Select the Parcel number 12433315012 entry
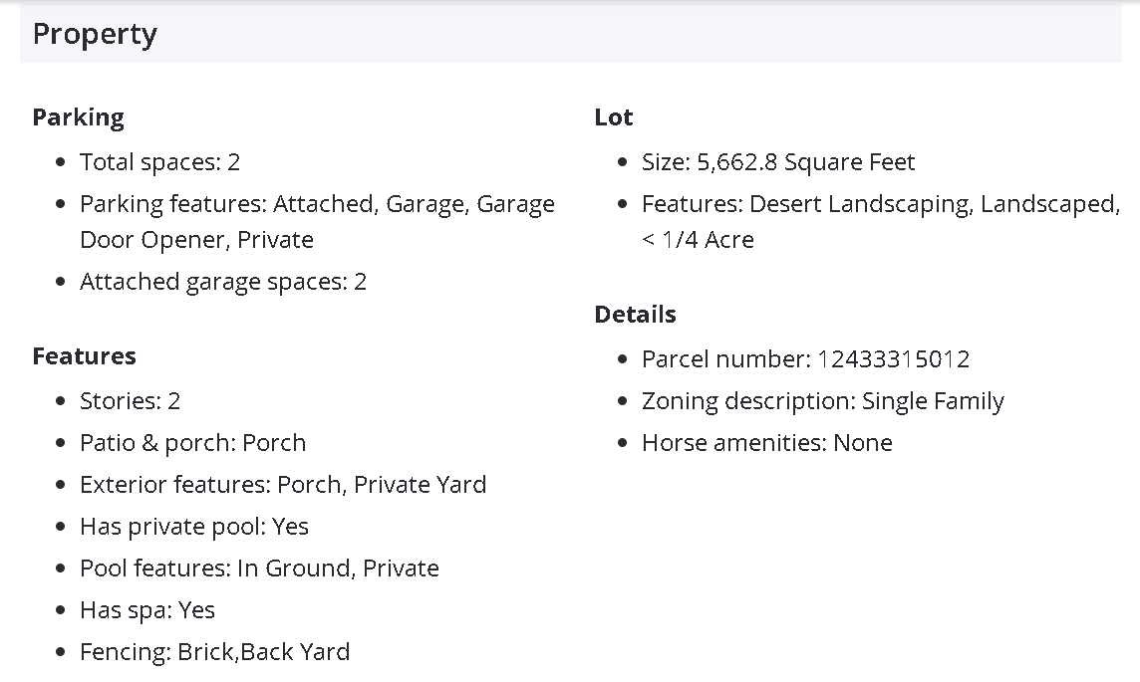The width and height of the screenshot is (1140, 682). [x=805, y=359]
